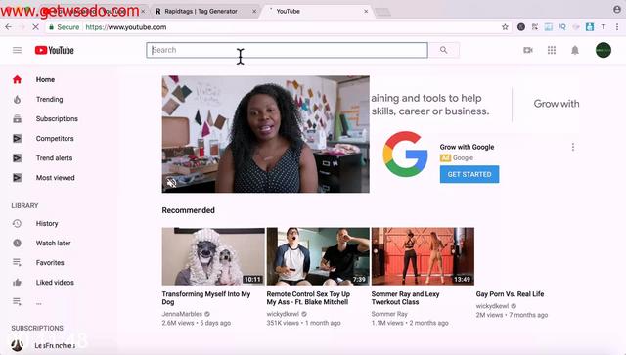Bookmark this page with the star icon
The height and width of the screenshot is (355, 626).
[505, 27]
